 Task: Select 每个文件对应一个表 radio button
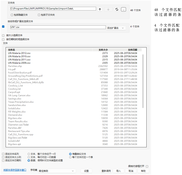[70, 157]
